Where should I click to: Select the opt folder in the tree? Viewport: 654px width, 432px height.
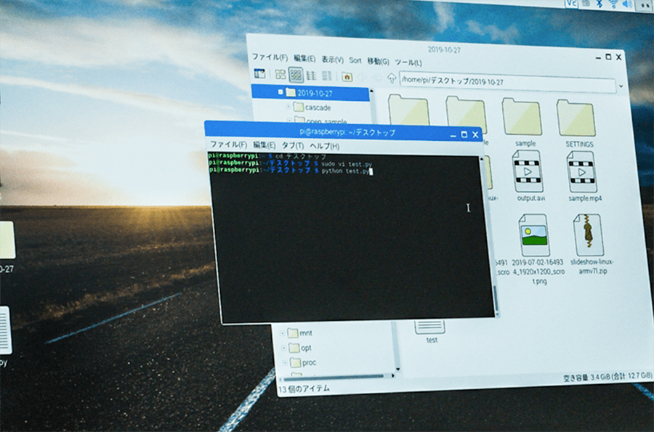[x=301, y=348]
